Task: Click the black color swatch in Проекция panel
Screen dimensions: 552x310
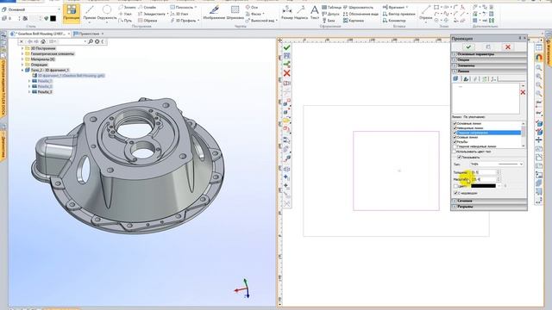Action: [x=483, y=186]
